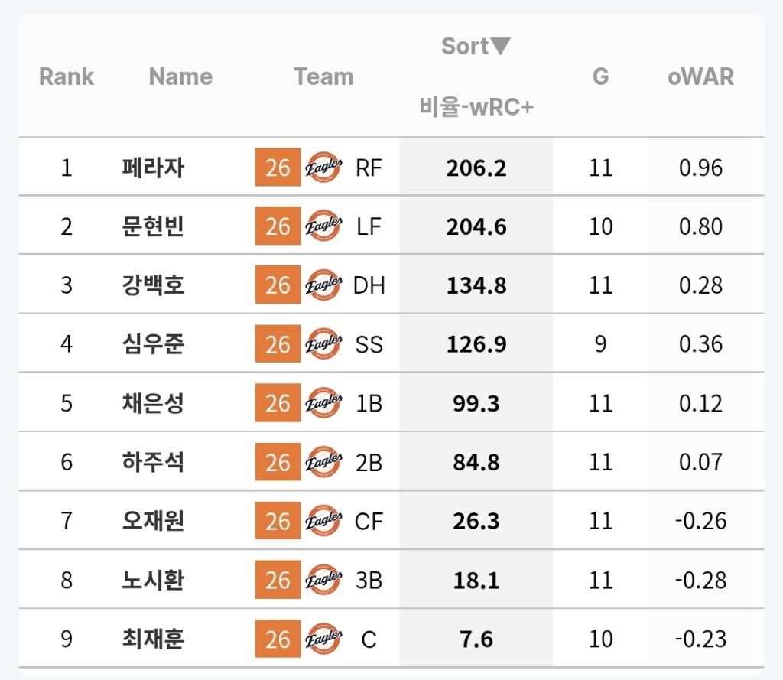Click Eagles logo in 오재원 row
This screenshot has height=680, width=783.
tap(323, 521)
